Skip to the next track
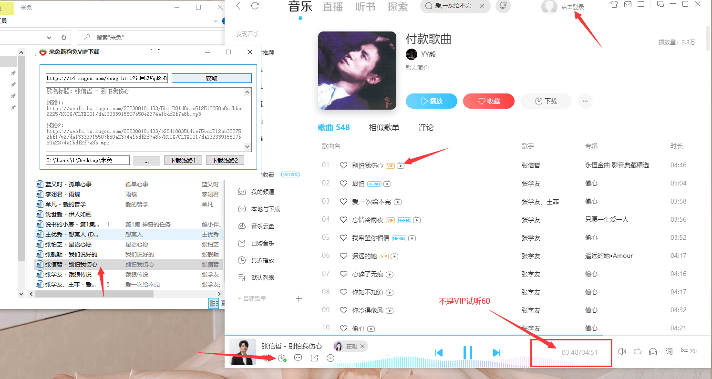712x379 pixels. pos(496,353)
